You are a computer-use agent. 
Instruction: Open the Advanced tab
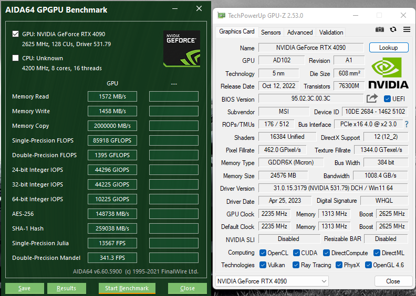[300, 32]
